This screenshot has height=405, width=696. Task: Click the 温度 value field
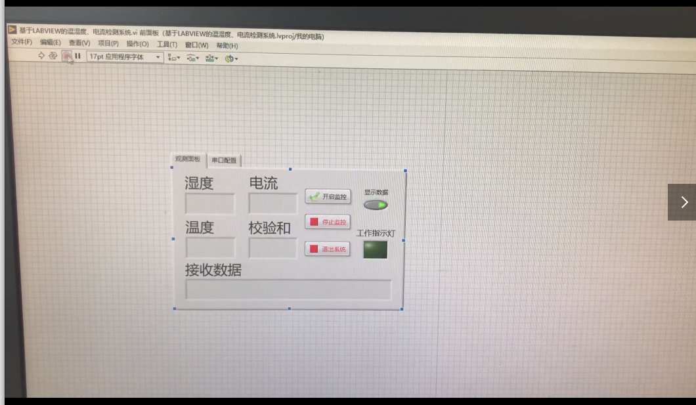click(x=210, y=247)
